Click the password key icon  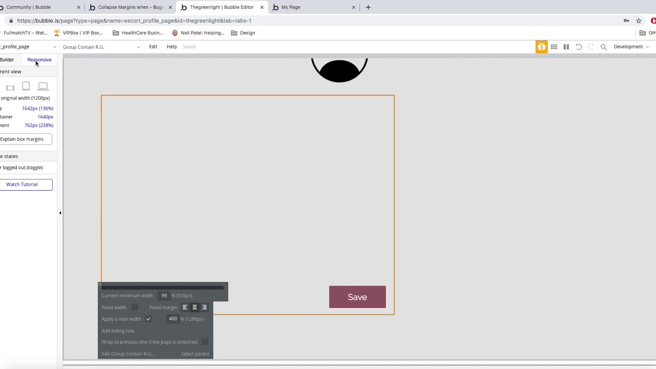(626, 20)
